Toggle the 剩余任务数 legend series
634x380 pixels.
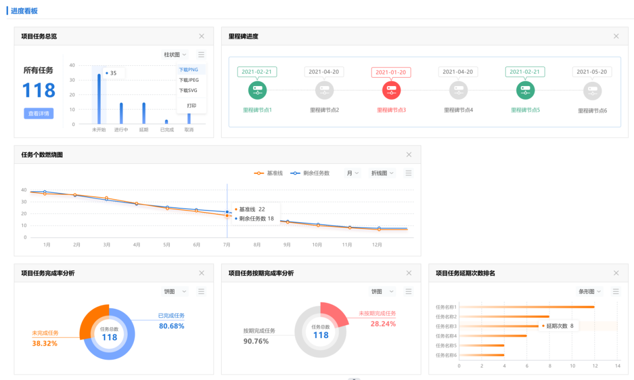point(310,173)
